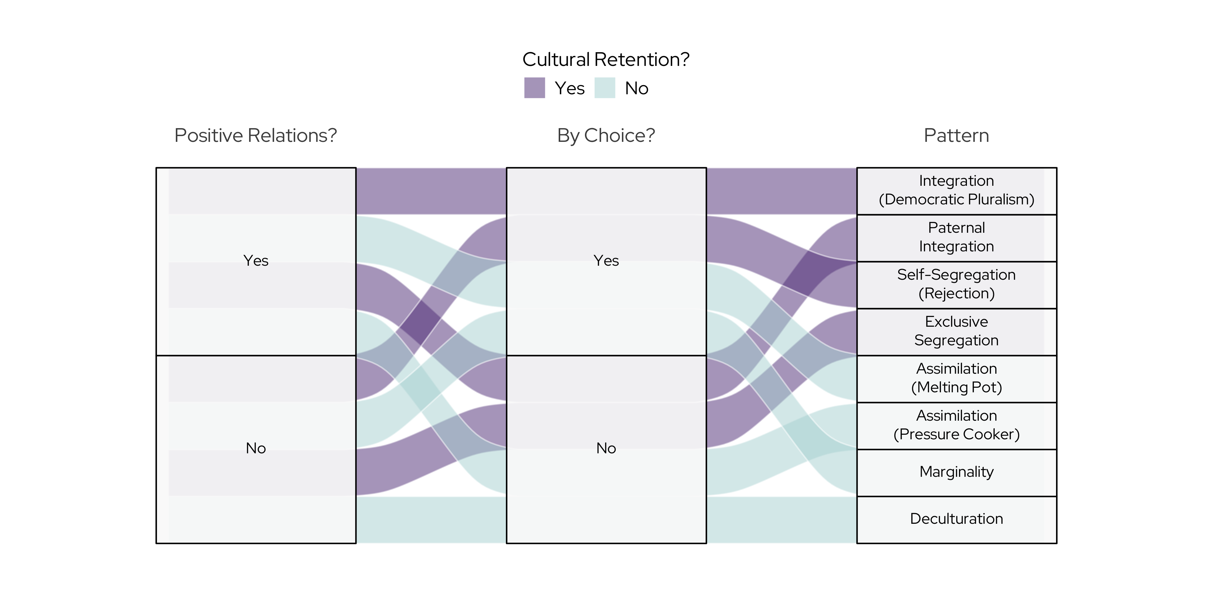The width and height of the screenshot is (1209, 604).
Task: Select the Pattern column heading
Action: tap(956, 135)
